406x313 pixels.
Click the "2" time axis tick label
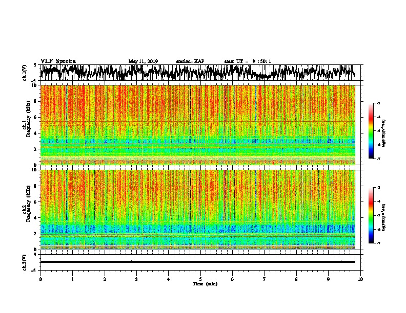coord(105,279)
